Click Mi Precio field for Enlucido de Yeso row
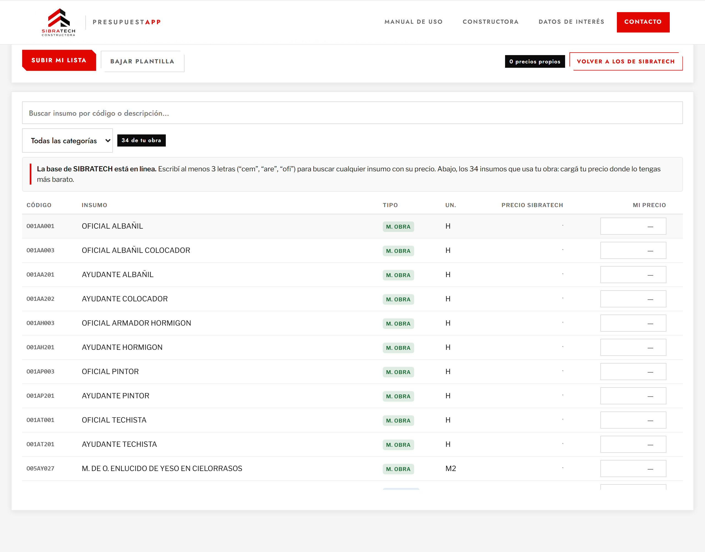 click(x=633, y=469)
